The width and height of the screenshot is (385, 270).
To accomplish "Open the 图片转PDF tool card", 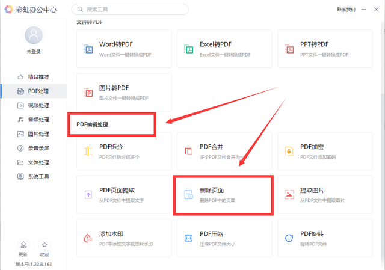I will [x=124, y=92].
